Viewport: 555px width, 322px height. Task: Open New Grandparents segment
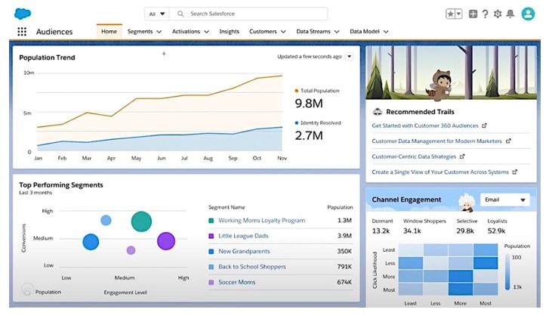pos(244,251)
